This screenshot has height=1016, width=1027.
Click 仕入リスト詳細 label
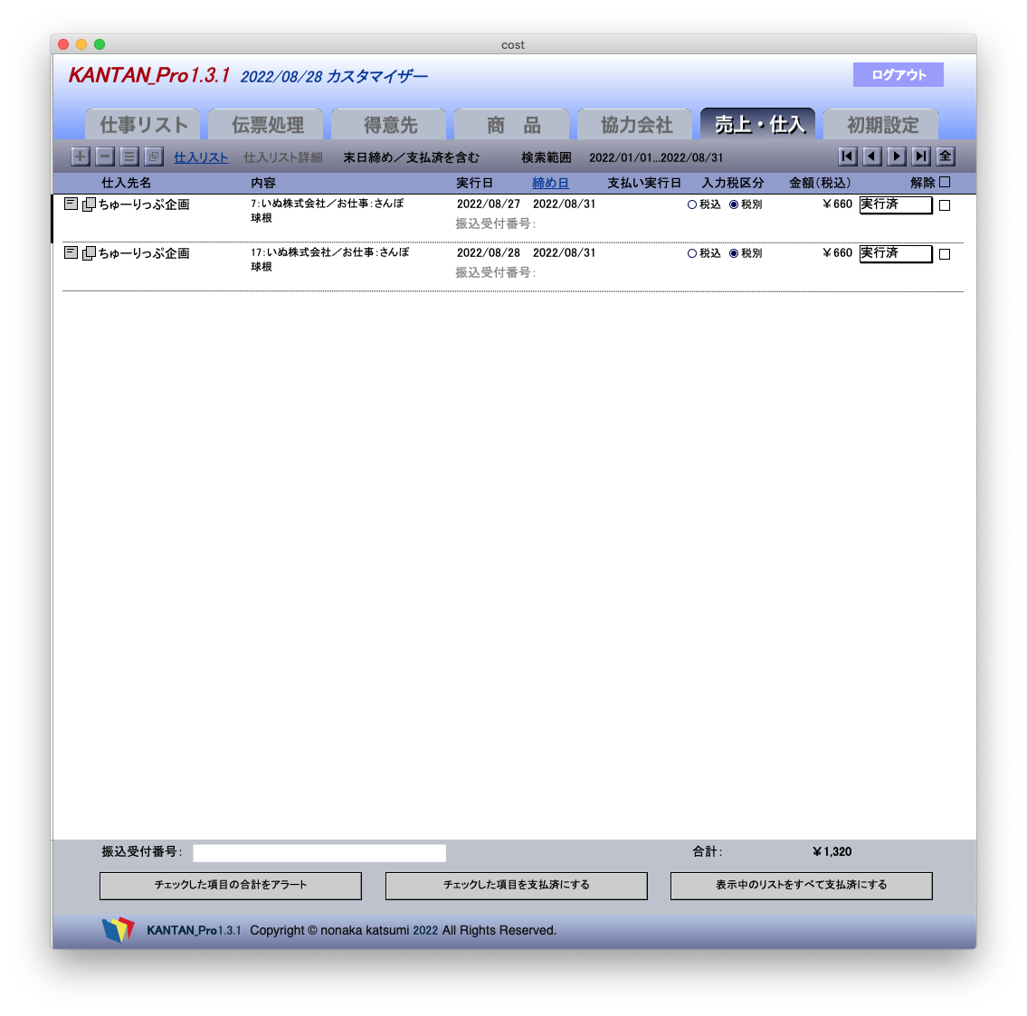283,157
